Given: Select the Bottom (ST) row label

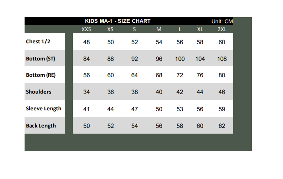Looking at the screenshot, I should tap(40, 58).
